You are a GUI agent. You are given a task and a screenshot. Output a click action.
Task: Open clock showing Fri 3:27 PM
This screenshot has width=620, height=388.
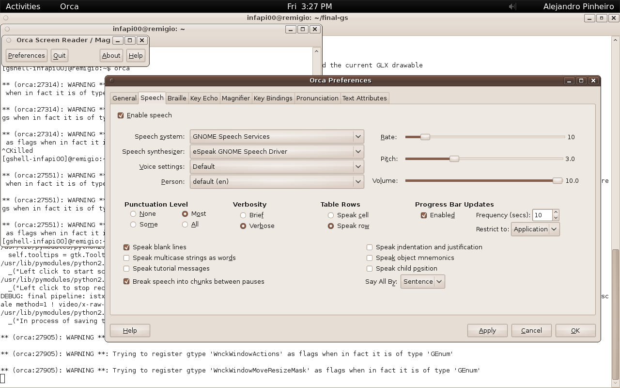(x=310, y=6)
